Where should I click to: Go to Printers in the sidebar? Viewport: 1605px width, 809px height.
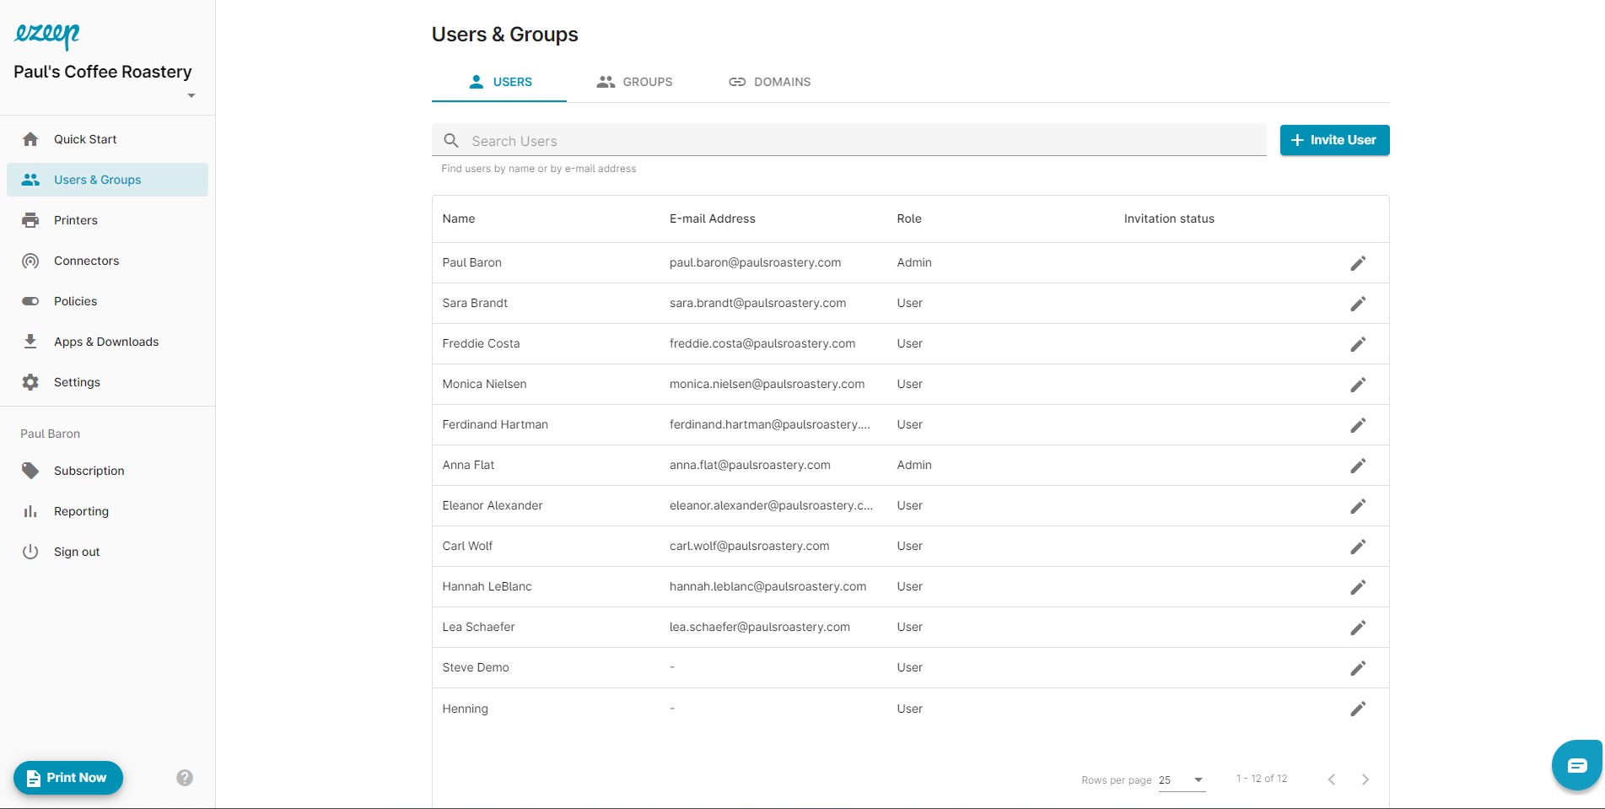coord(107,220)
